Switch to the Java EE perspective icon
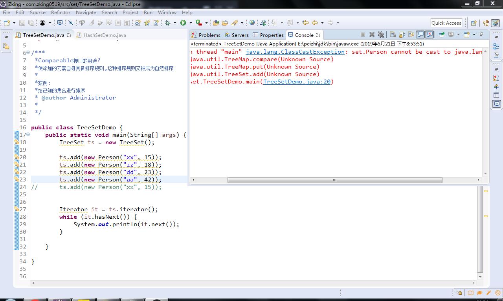Screen dimensions: 503x301 pos(486,23)
